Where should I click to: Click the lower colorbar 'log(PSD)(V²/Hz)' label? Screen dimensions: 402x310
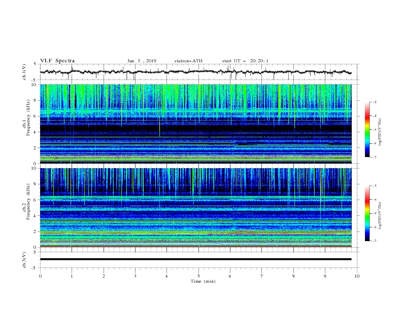380,216
